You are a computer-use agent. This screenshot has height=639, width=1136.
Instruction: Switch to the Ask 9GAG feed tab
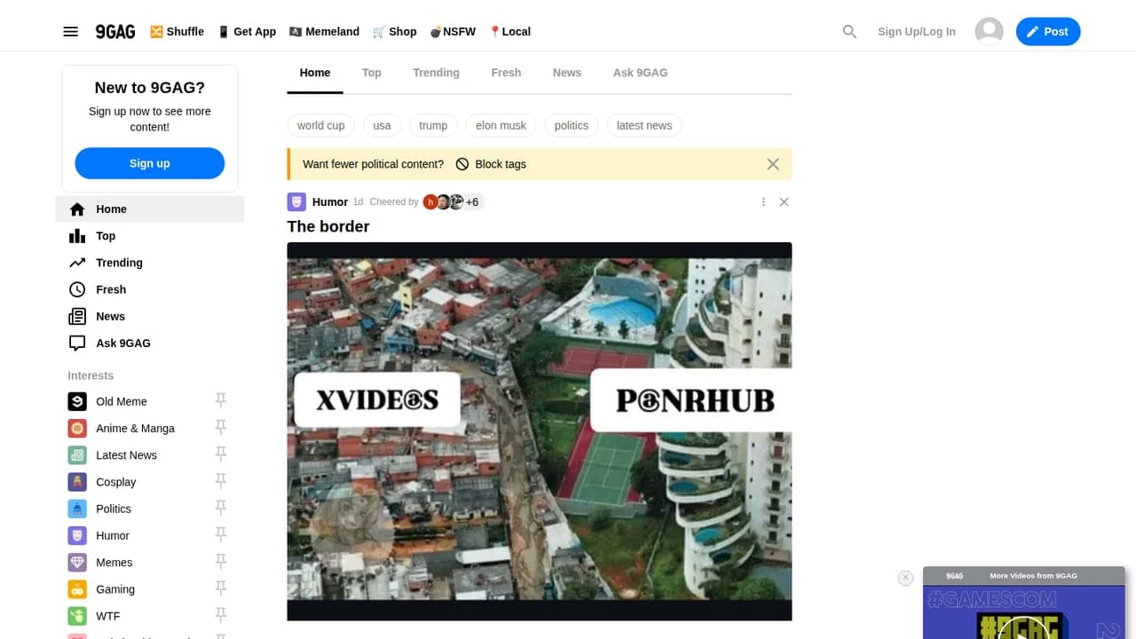pos(640,73)
